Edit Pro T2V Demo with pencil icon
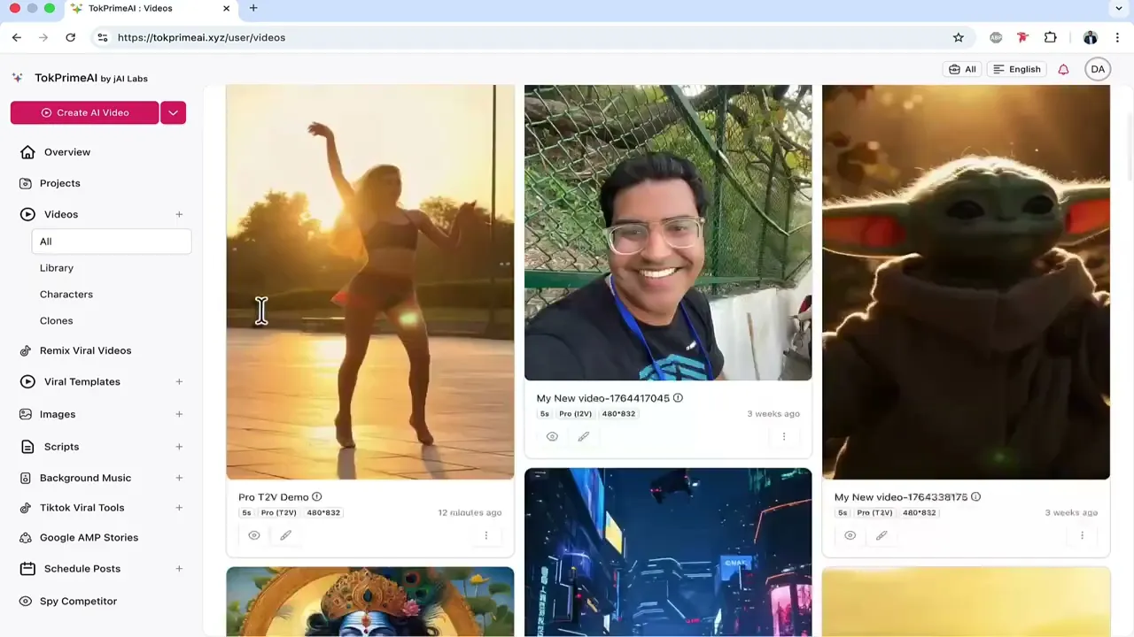1134x637 pixels. click(x=285, y=535)
